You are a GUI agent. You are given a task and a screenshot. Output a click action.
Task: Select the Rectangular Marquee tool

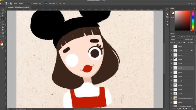point(3,10)
